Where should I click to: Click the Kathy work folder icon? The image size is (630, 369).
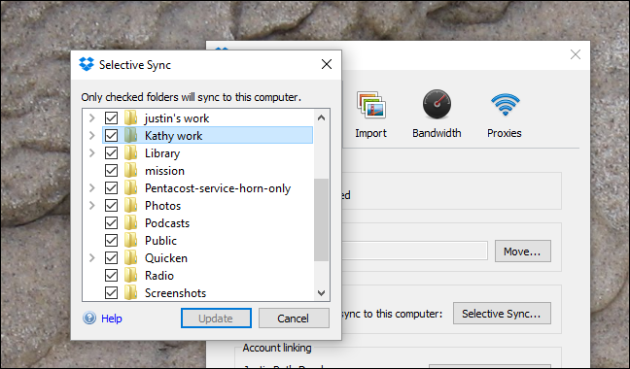[130, 136]
